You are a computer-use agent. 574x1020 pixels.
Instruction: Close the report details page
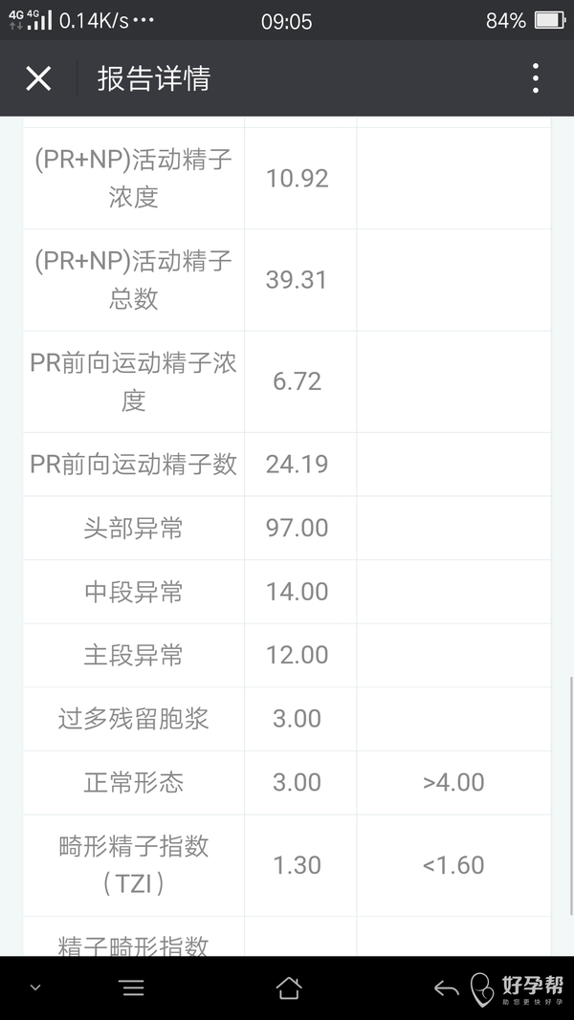tap(38, 78)
